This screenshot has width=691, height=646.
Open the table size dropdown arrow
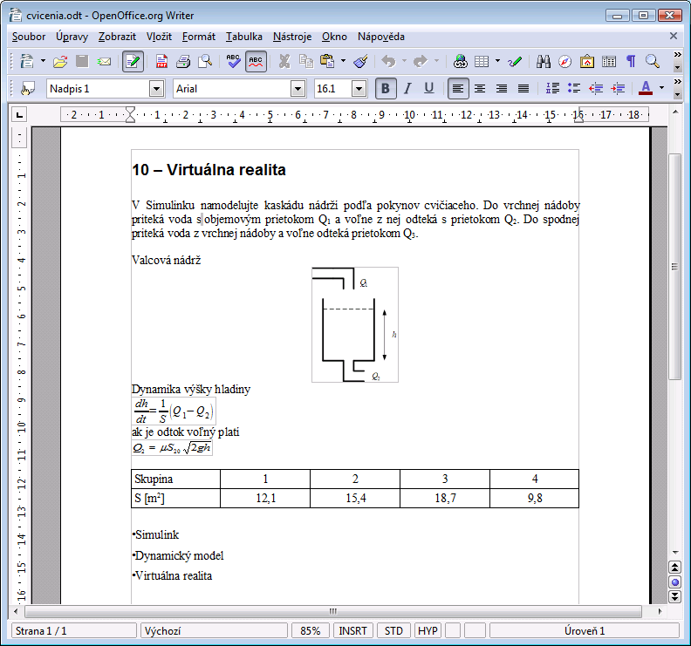click(497, 61)
